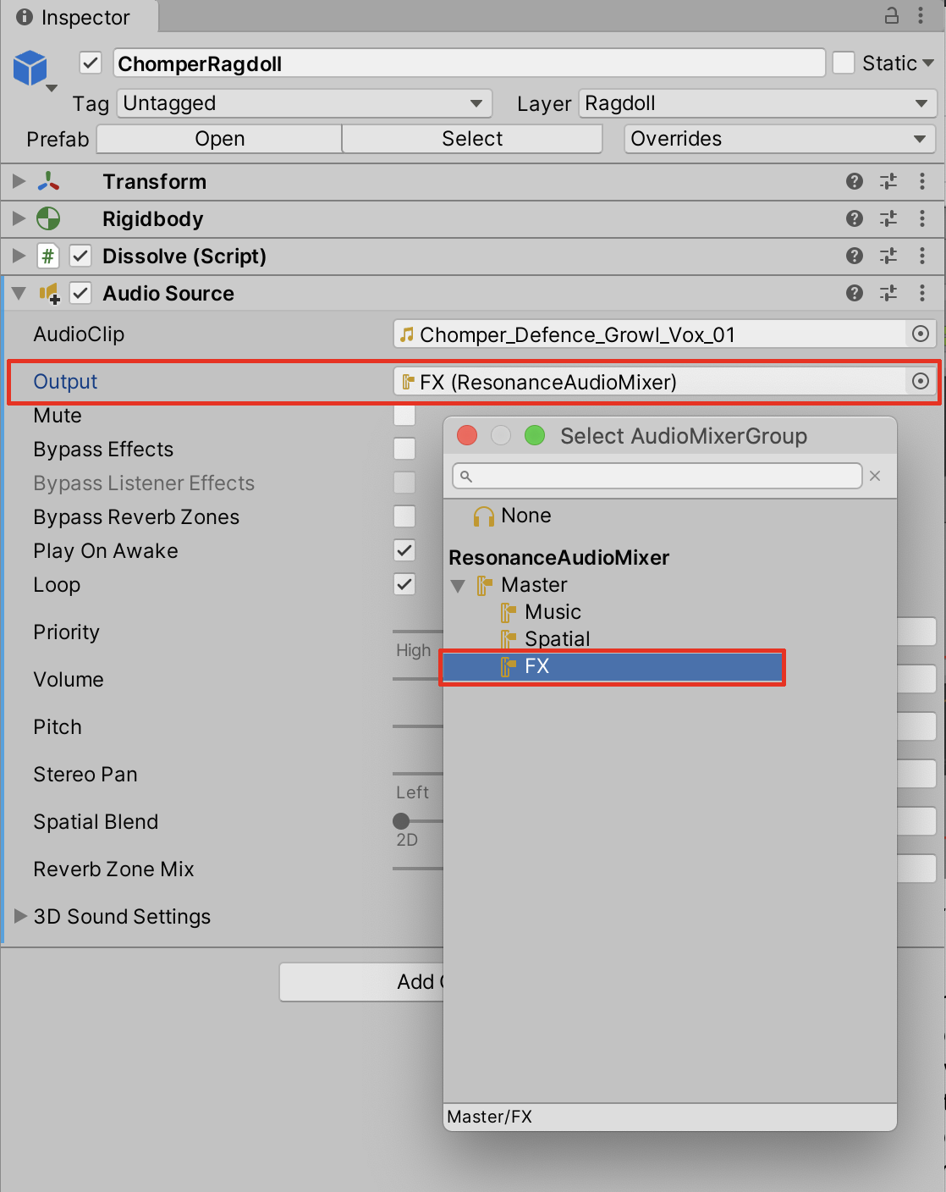Click Output object picker circle

(x=921, y=382)
